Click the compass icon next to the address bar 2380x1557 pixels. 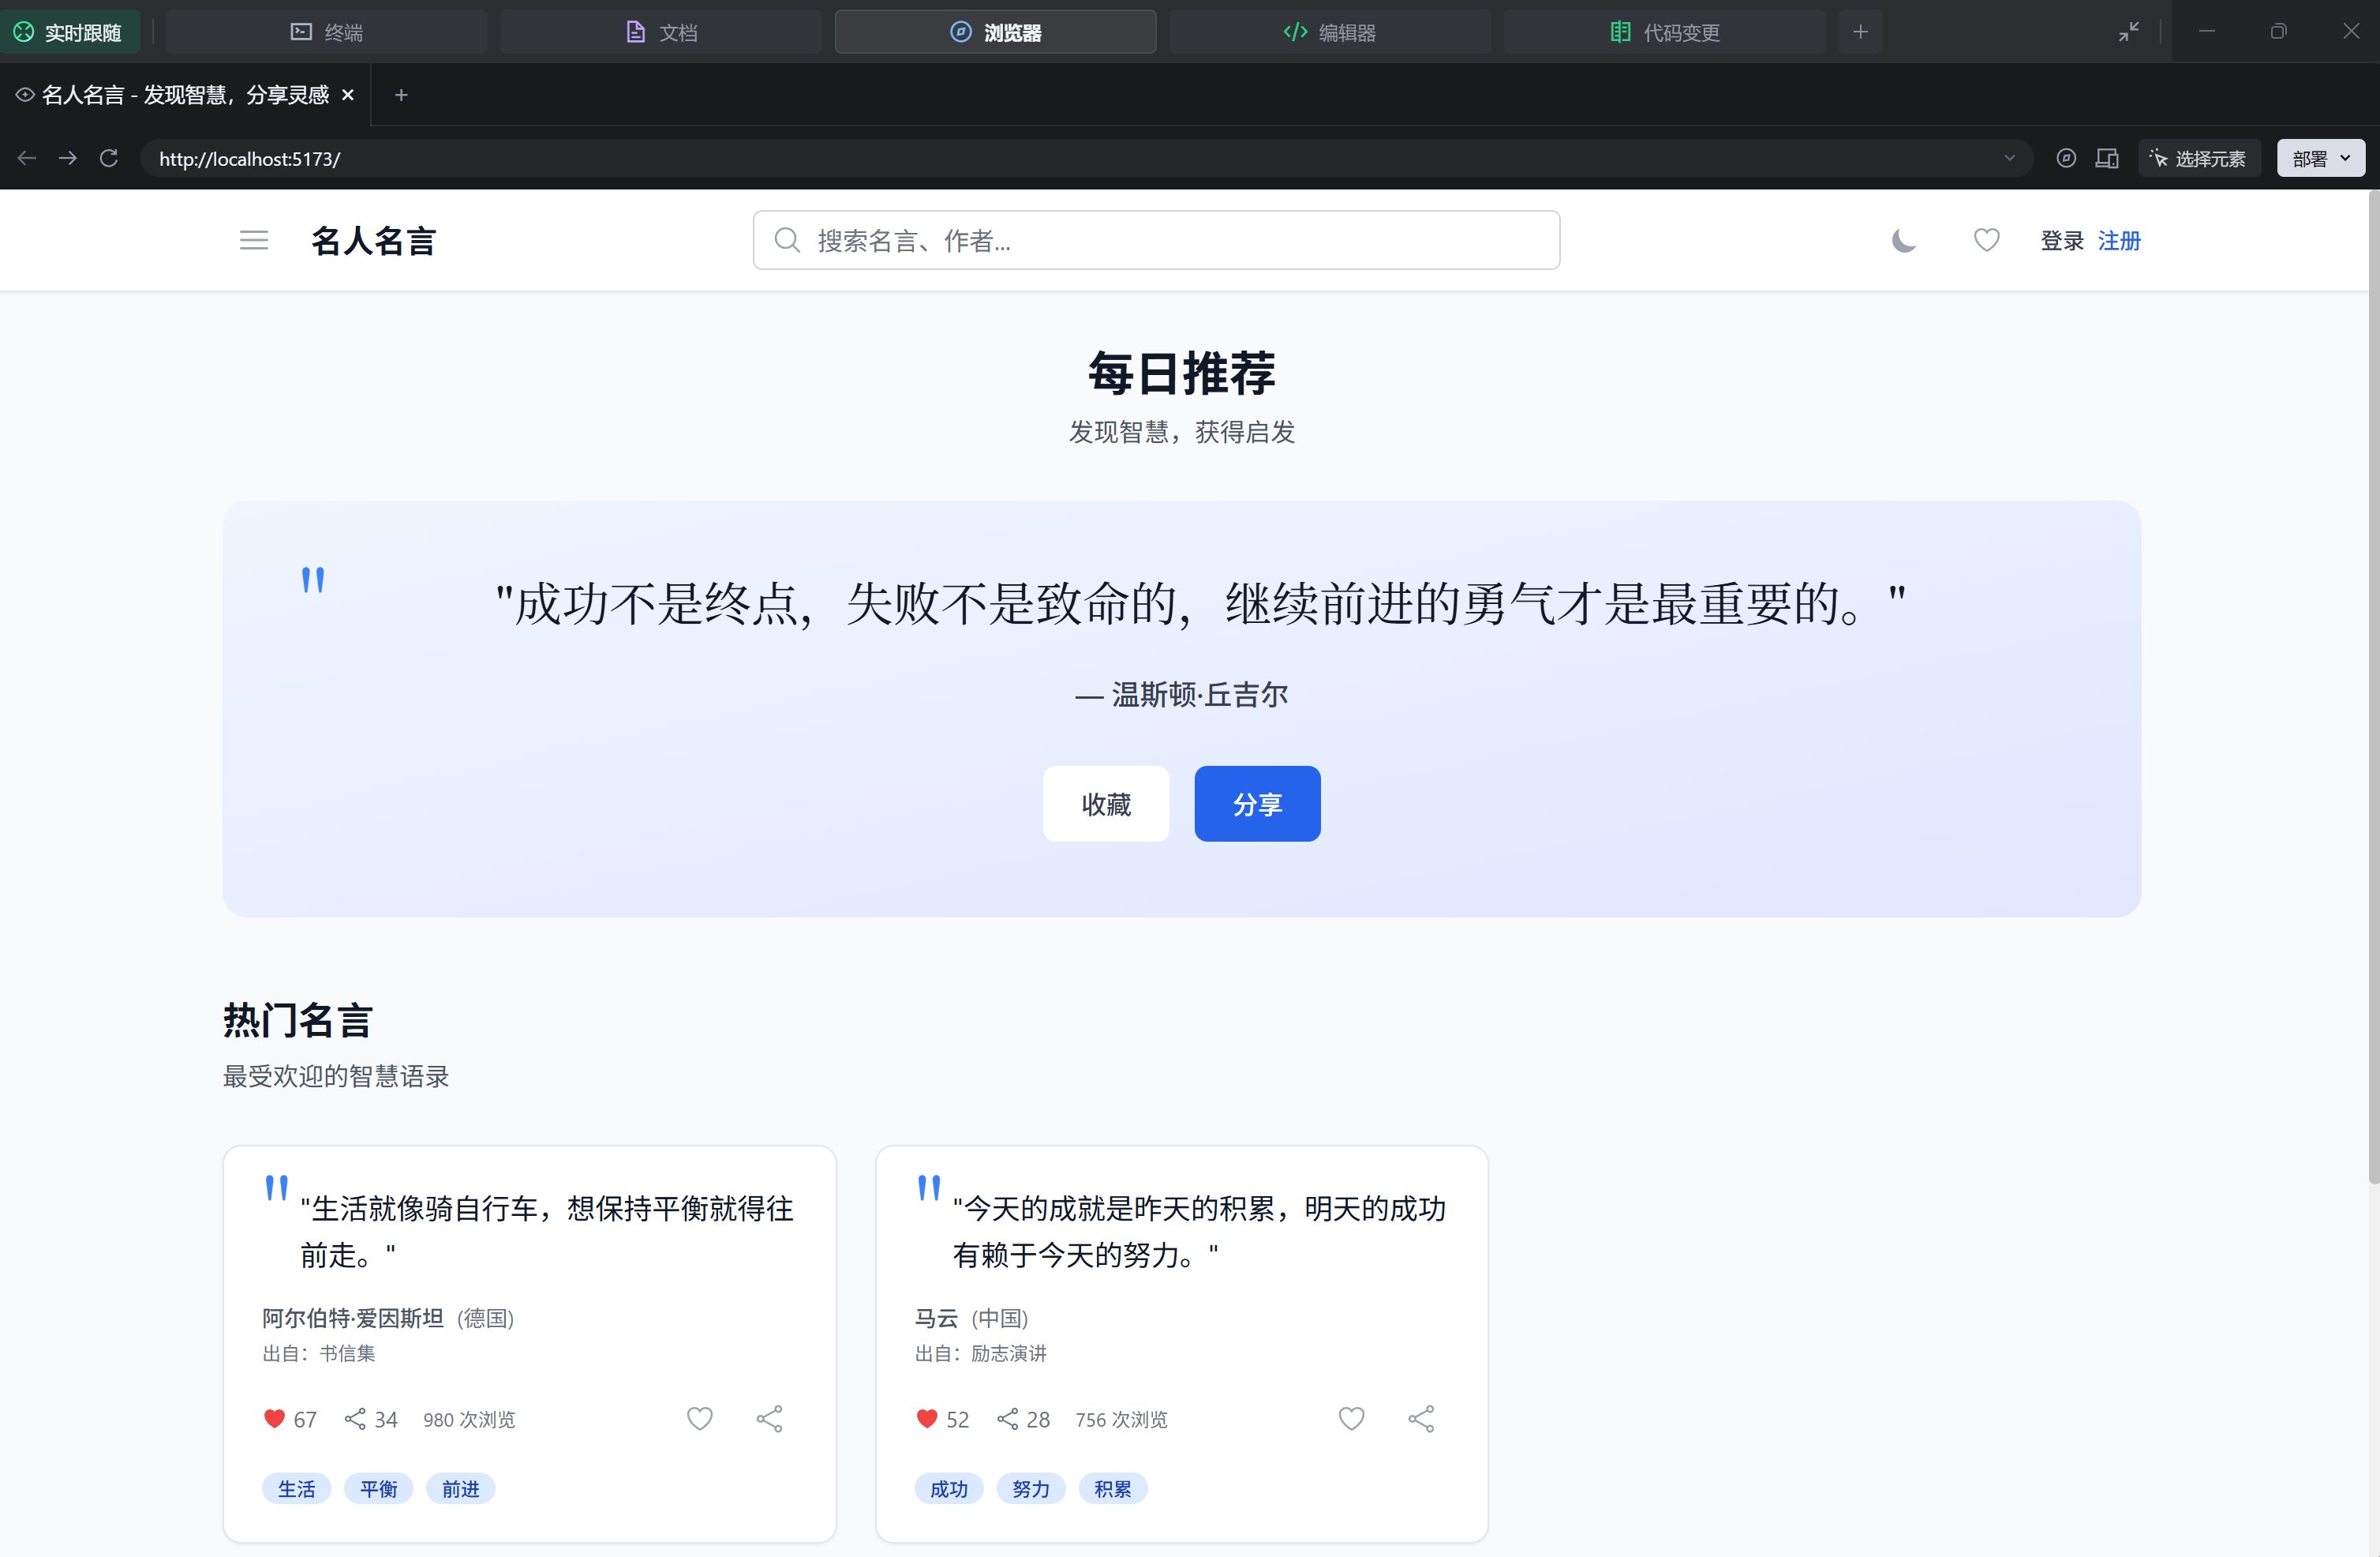(x=2066, y=158)
